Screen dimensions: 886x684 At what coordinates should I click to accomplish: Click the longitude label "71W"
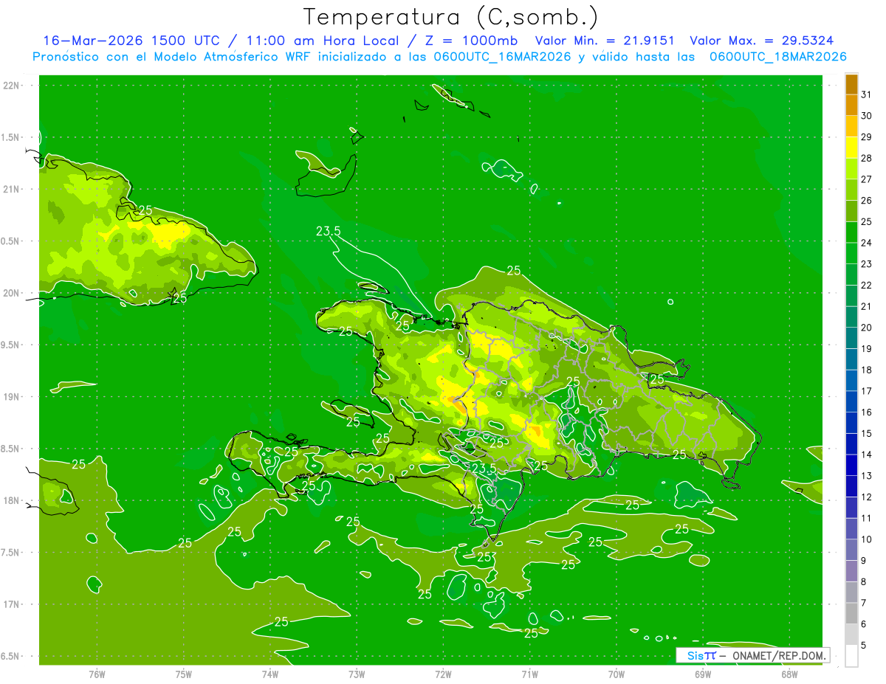[529, 674]
